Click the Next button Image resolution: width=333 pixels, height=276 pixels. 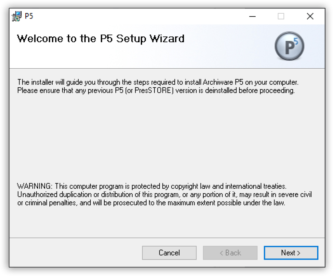tap(291, 253)
